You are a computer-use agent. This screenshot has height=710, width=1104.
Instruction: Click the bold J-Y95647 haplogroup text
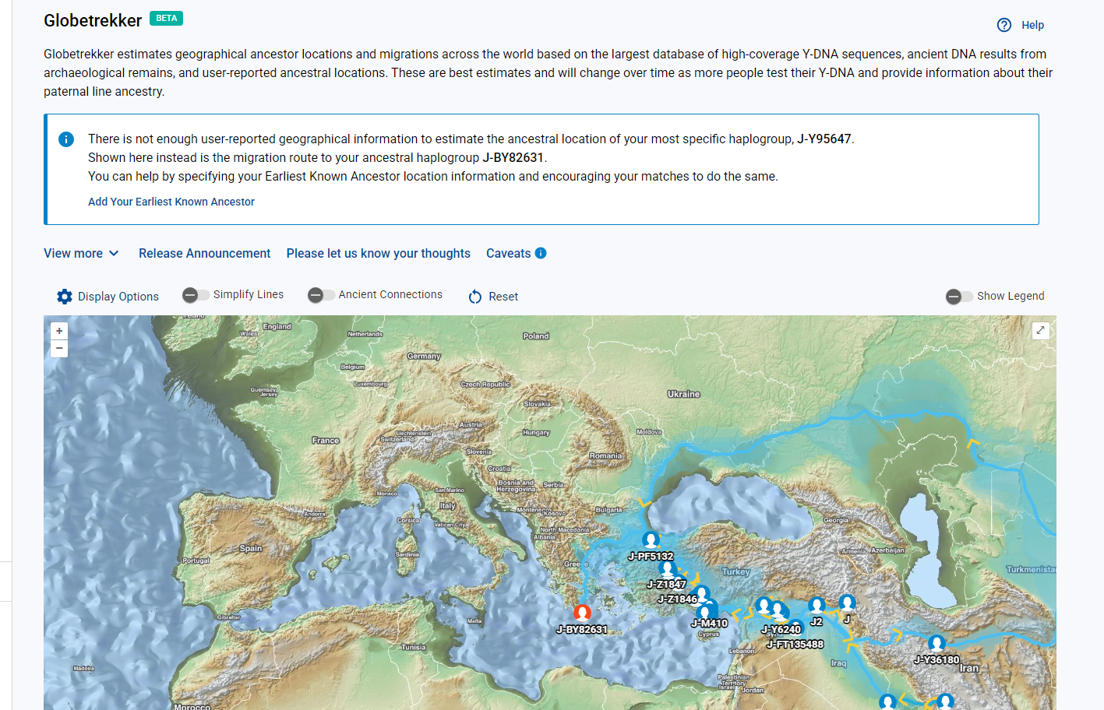point(824,139)
